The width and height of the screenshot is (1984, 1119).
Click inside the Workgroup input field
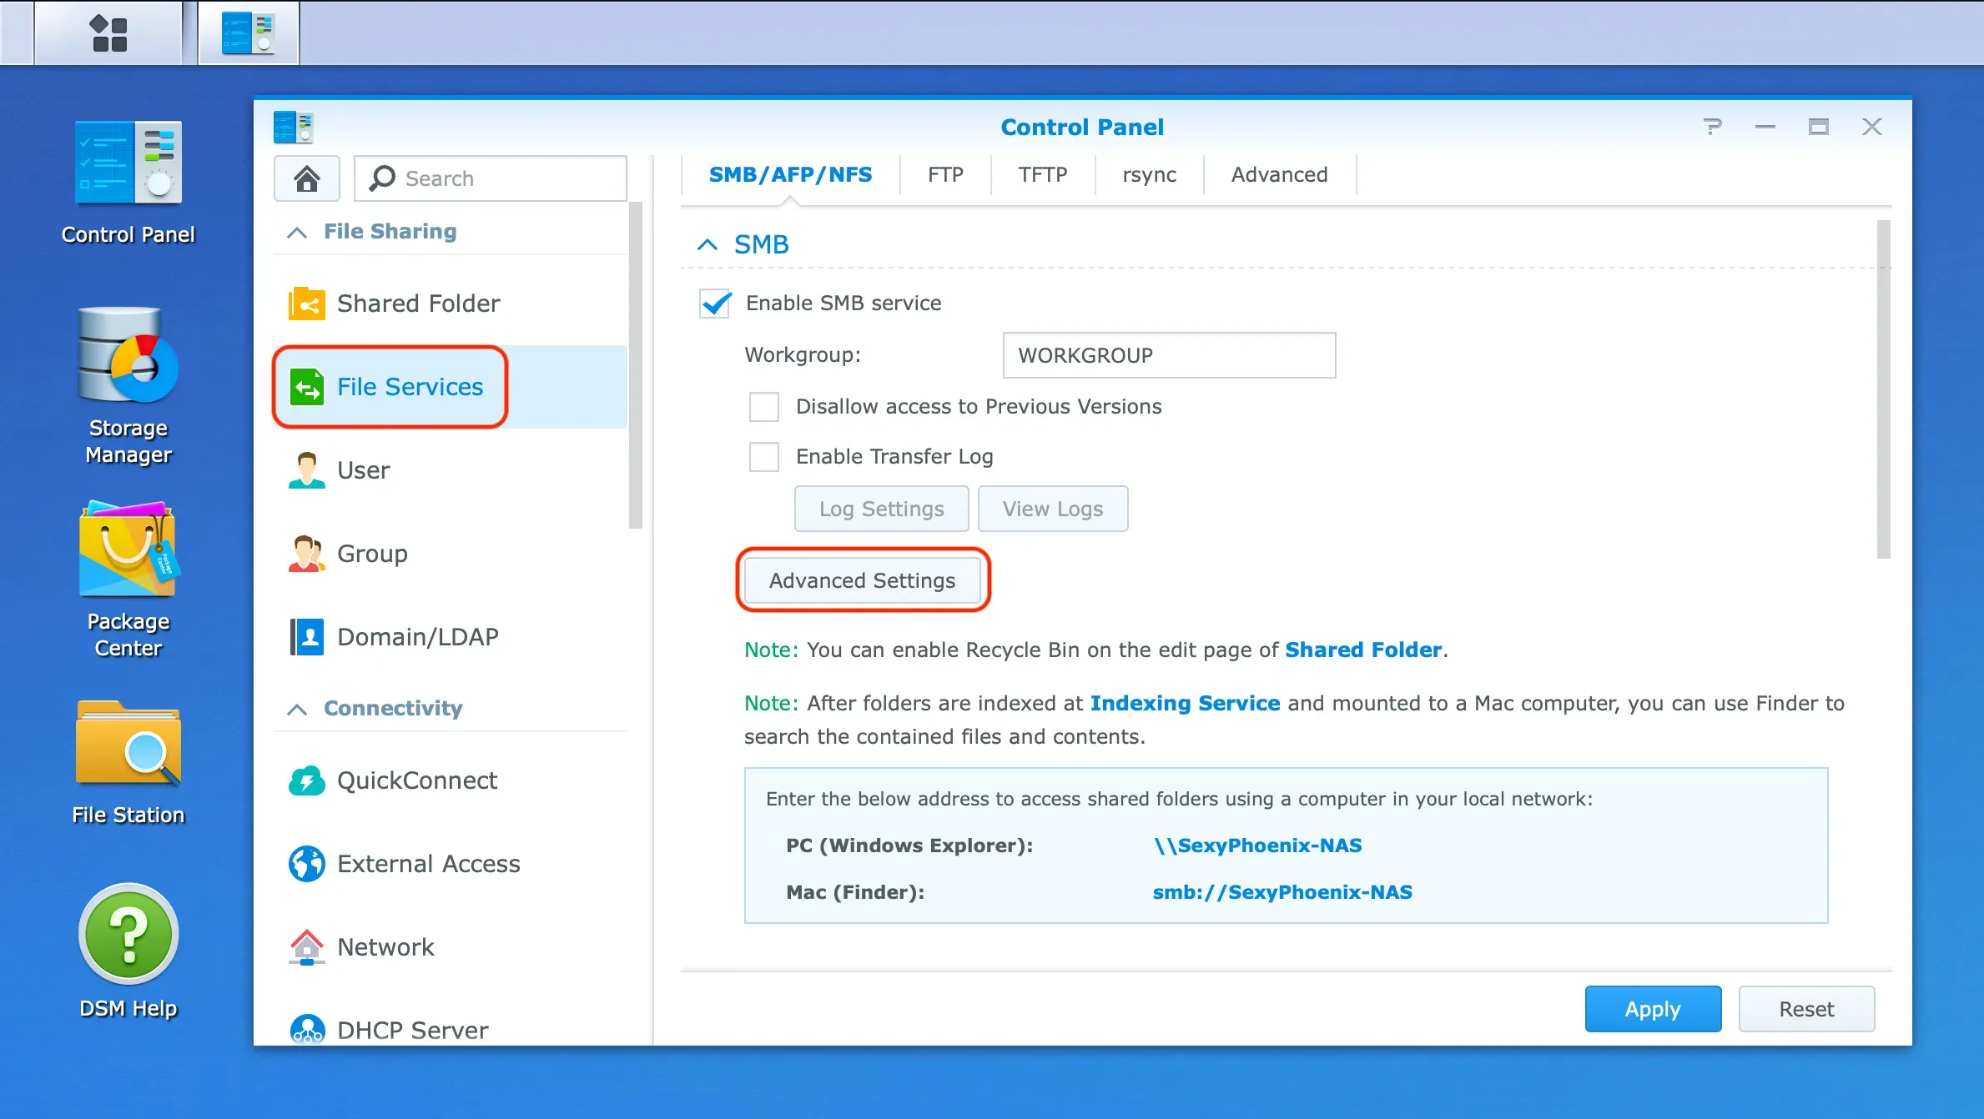coord(1167,354)
